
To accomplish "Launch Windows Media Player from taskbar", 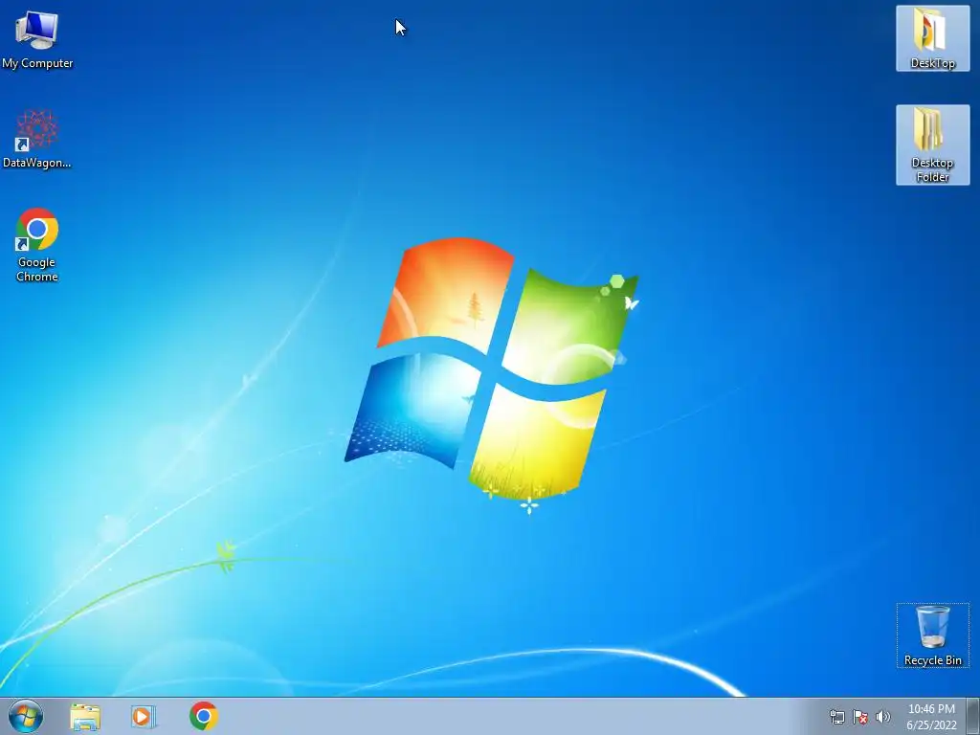I will point(144,716).
